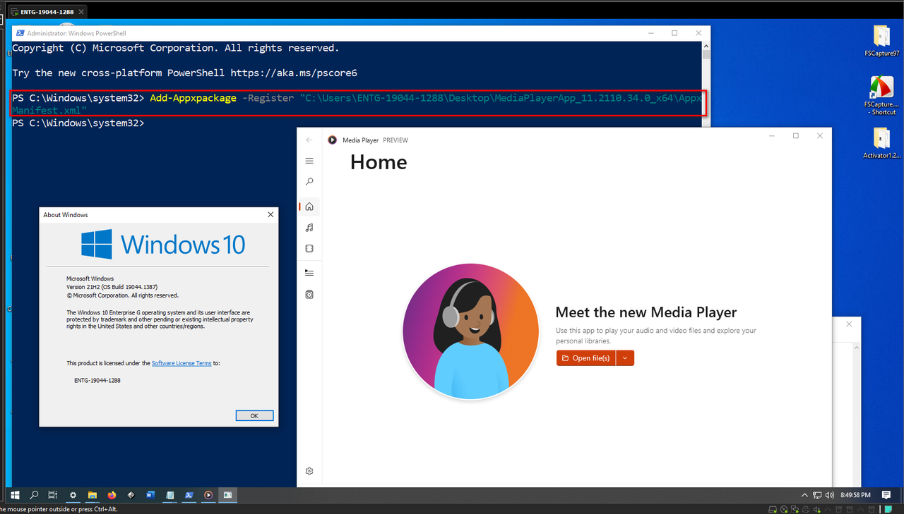Close the About Windows dialog
The width and height of the screenshot is (904, 514).
[270, 214]
